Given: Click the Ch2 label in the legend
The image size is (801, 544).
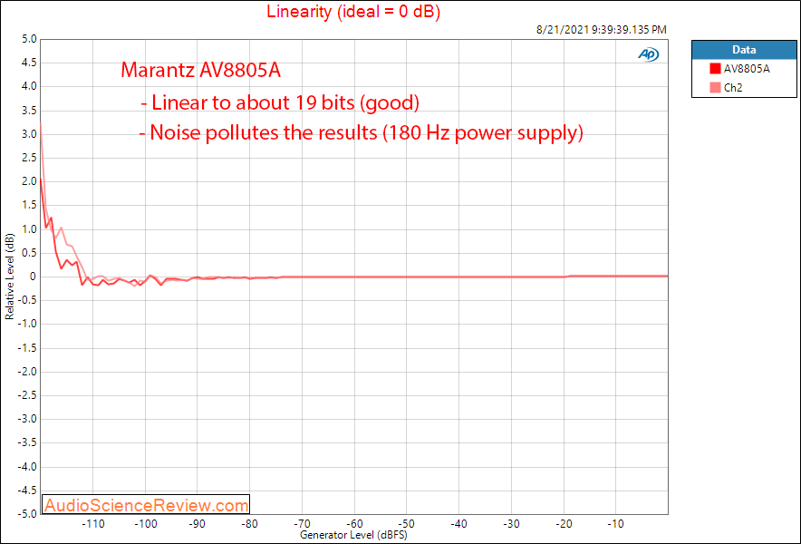Looking at the screenshot, I should [733, 87].
